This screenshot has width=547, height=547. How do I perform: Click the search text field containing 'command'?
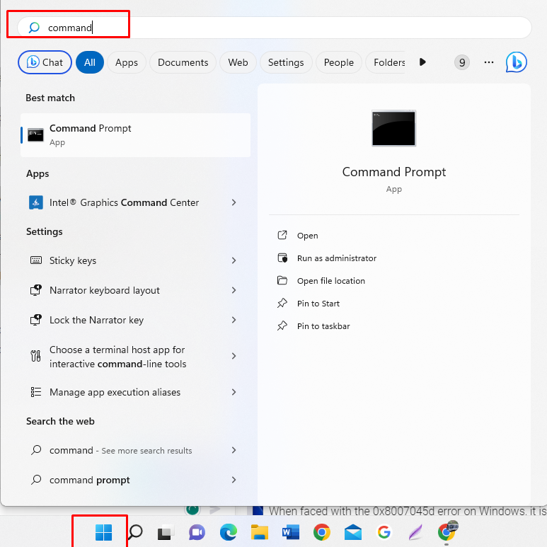(x=274, y=28)
